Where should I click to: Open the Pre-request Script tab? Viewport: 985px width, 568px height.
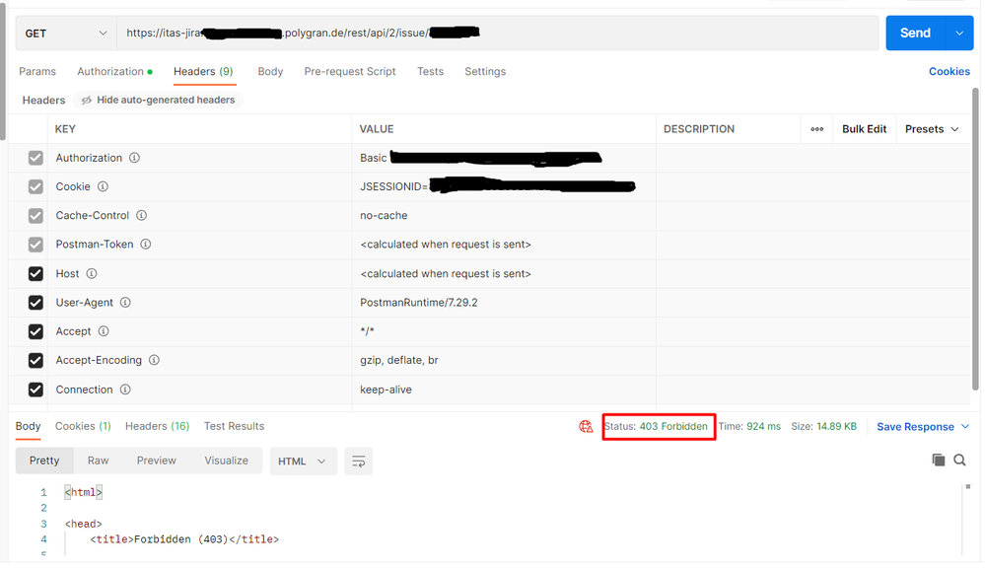pos(349,72)
